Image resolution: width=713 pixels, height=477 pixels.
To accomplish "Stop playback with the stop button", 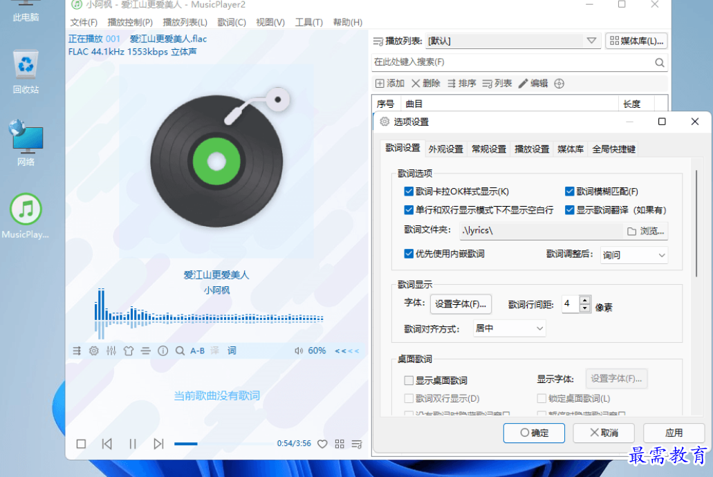I will point(81,444).
